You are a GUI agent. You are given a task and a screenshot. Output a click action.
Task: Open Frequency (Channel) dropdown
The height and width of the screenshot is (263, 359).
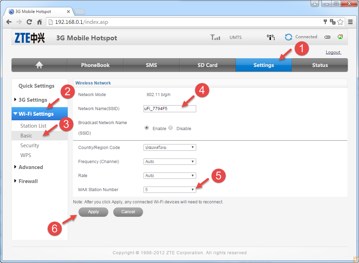pyautogui.click(x=169, y=162)
